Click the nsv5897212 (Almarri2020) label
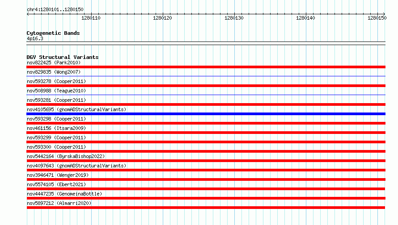Image resolution: width=398 pixels, height=225 pixels. click(59, 203)
